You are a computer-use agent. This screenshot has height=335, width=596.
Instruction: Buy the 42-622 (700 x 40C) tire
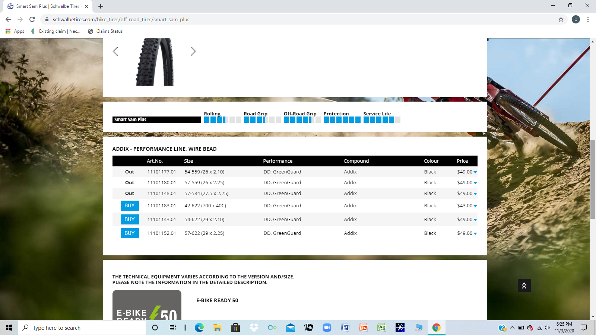130,205
